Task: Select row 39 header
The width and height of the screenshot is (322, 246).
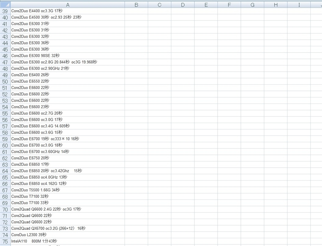Action: click(5, 11)
